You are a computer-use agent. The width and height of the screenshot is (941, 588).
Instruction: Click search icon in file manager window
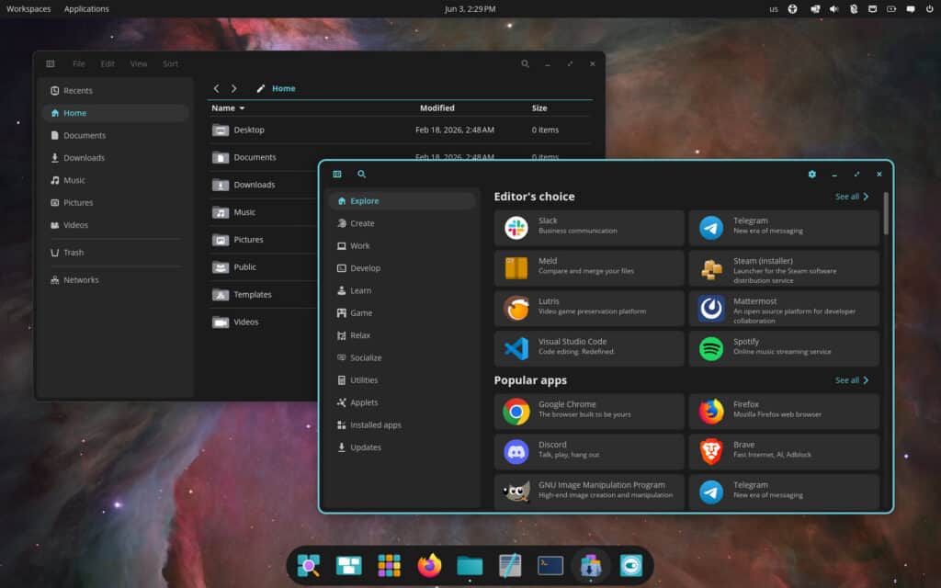tap(525, 63)
